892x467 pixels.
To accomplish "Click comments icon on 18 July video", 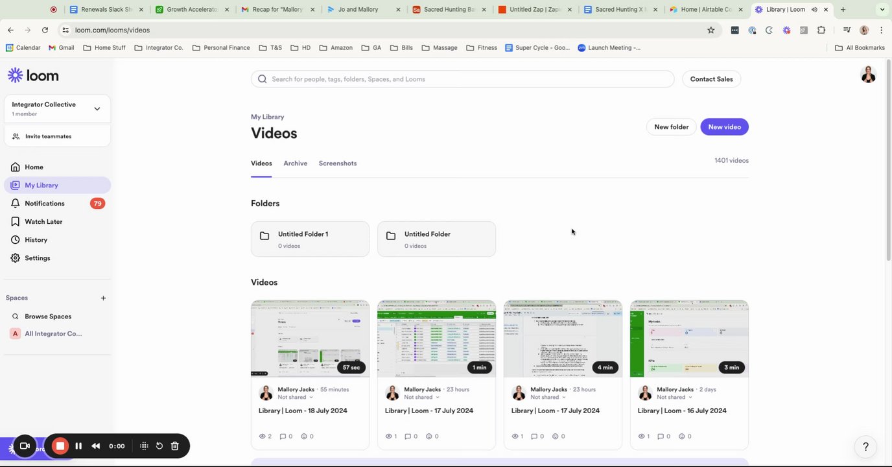I will pos(283,437).
